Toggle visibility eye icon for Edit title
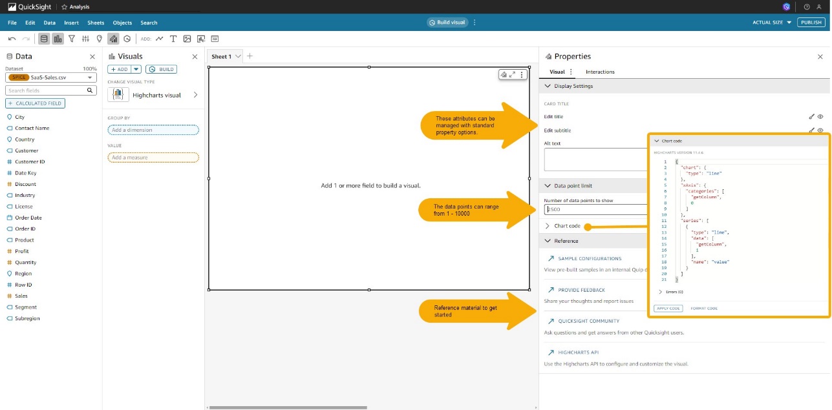 820,117
